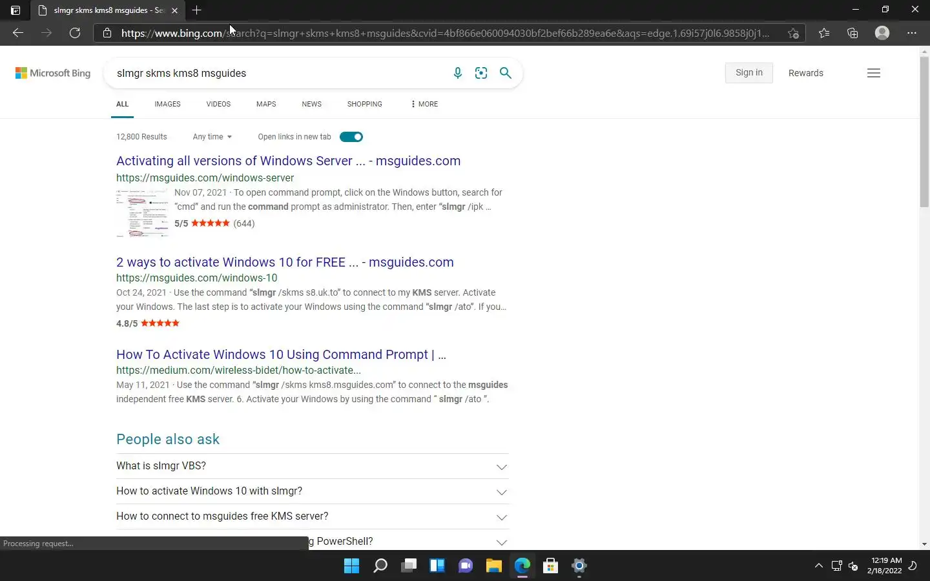The image size is (930, 581).
Task: Open the Bing hamburger menu
Action: [x=874, y=73]
